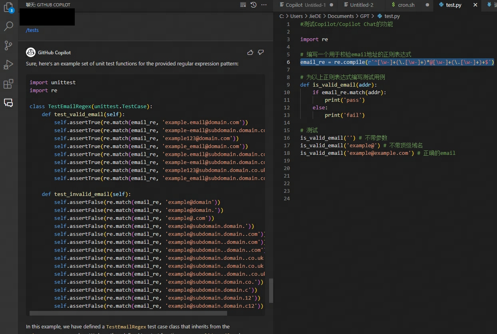Switch to the cron.sh tab

(406, 5)
